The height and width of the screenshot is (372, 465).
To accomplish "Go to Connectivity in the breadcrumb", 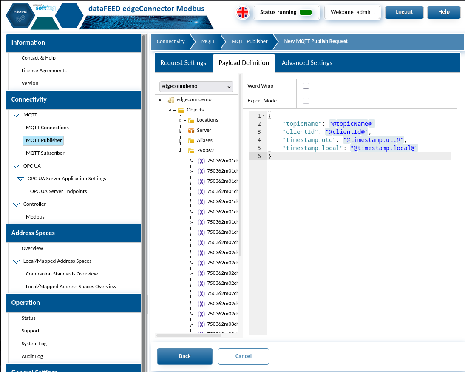I will 171,41.
